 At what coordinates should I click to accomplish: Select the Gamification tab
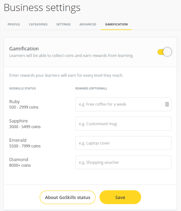(116, 24)
